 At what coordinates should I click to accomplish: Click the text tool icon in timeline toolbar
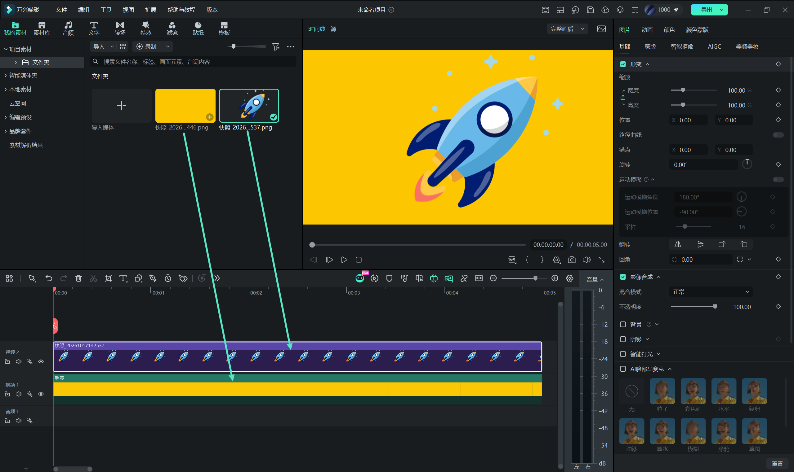point(123,278)
